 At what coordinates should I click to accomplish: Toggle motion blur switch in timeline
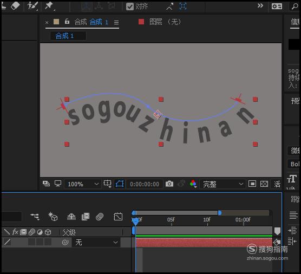coord(100,217)
